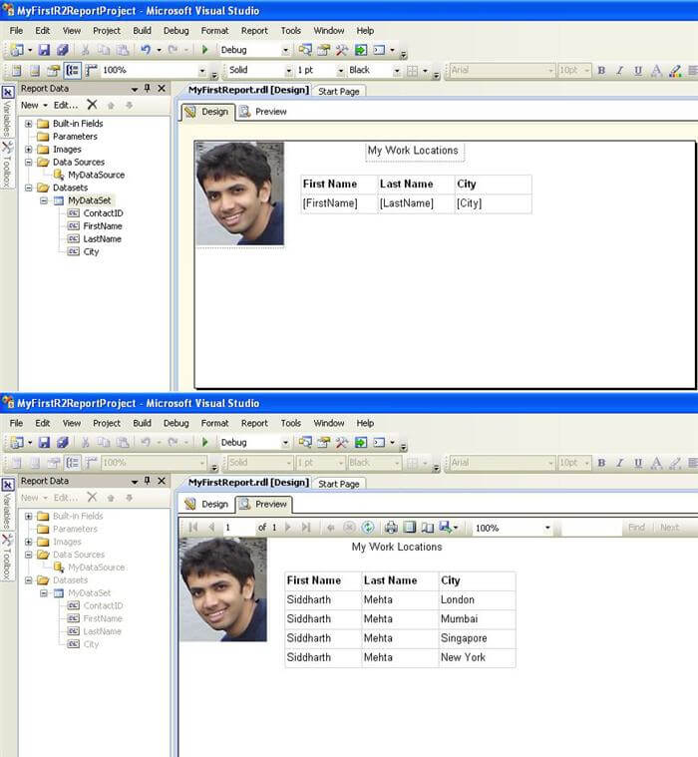Open the Start Page tab in the top window

(339, 91)
